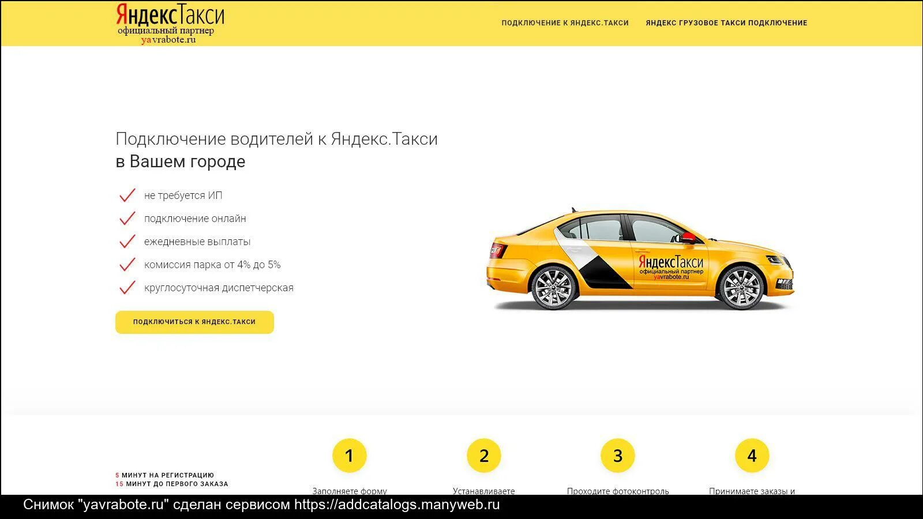The image size is (923, 519).
Task: Click the heading Подключение водителей к Яндекс.Такси
Action: click(x=277, y=139)
